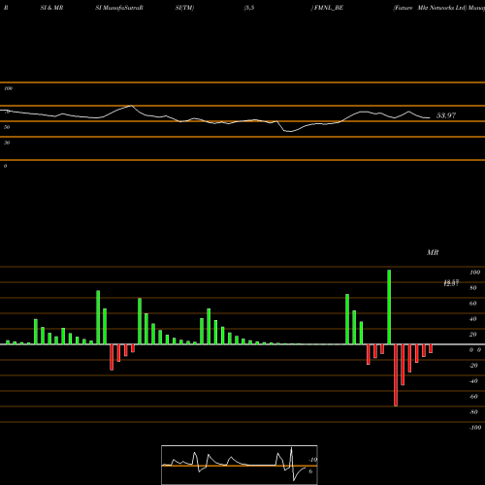Open the mini chart thumbnail at the bottom
The height and width of the screenshot is (485, 485).
tap(240, 465)
